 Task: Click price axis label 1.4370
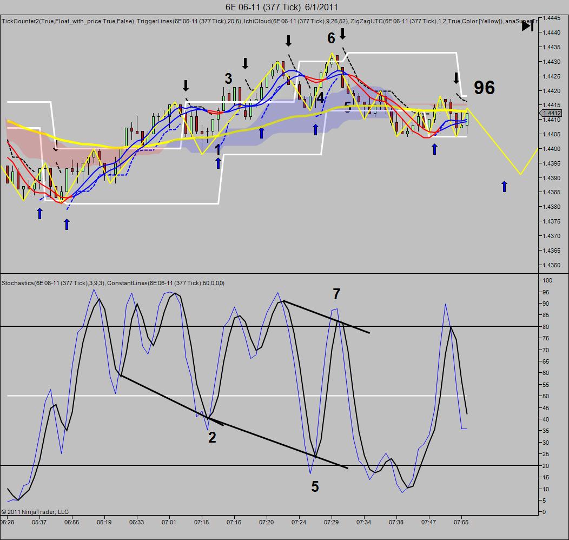coord(552,236)
